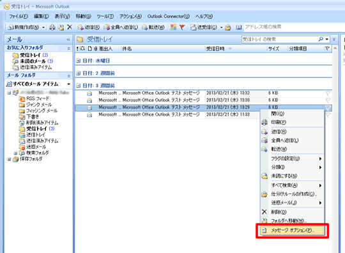Viewport: 345px width, 253px height.
Task: Click Move to Folder toolbar icon
Action: (61, 27)
